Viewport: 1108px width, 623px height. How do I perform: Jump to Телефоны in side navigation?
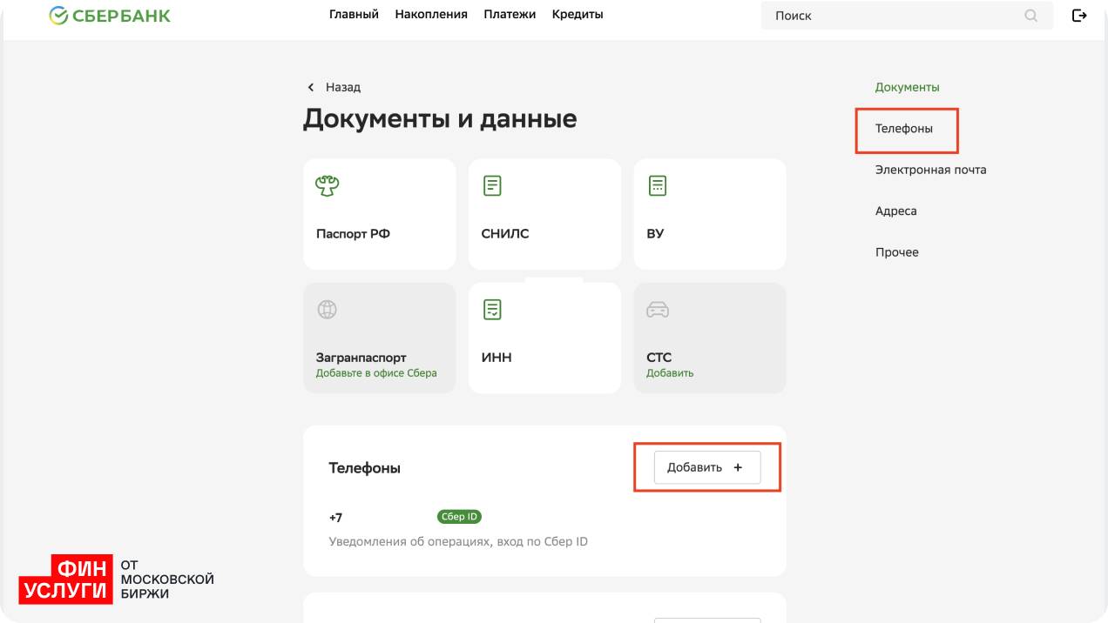tap(904, 129)
